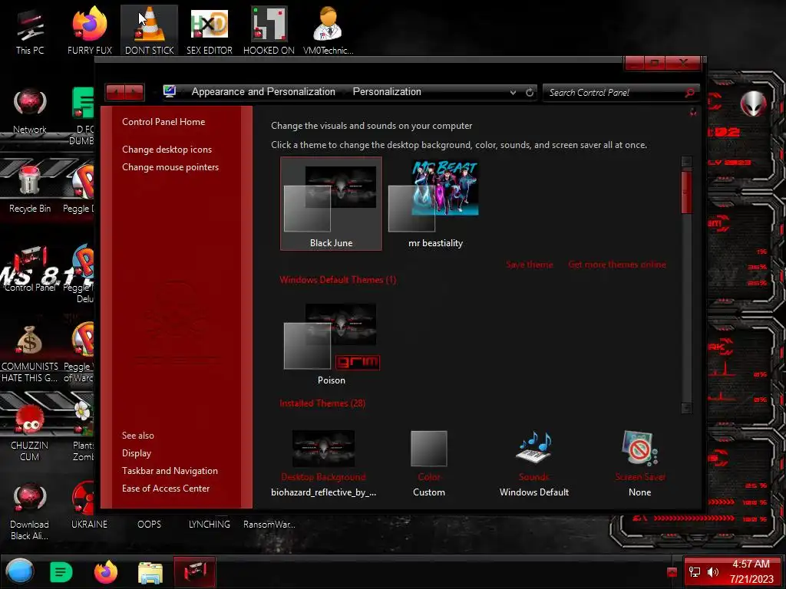
Task: Click the Start orb on taskbar
Action: click(20, 571)
